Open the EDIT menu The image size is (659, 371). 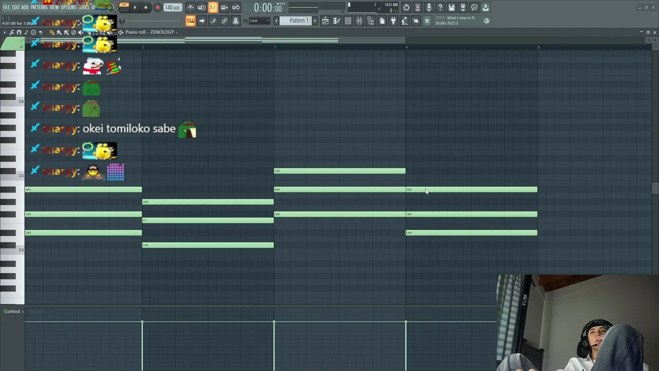tap(16, 7)
